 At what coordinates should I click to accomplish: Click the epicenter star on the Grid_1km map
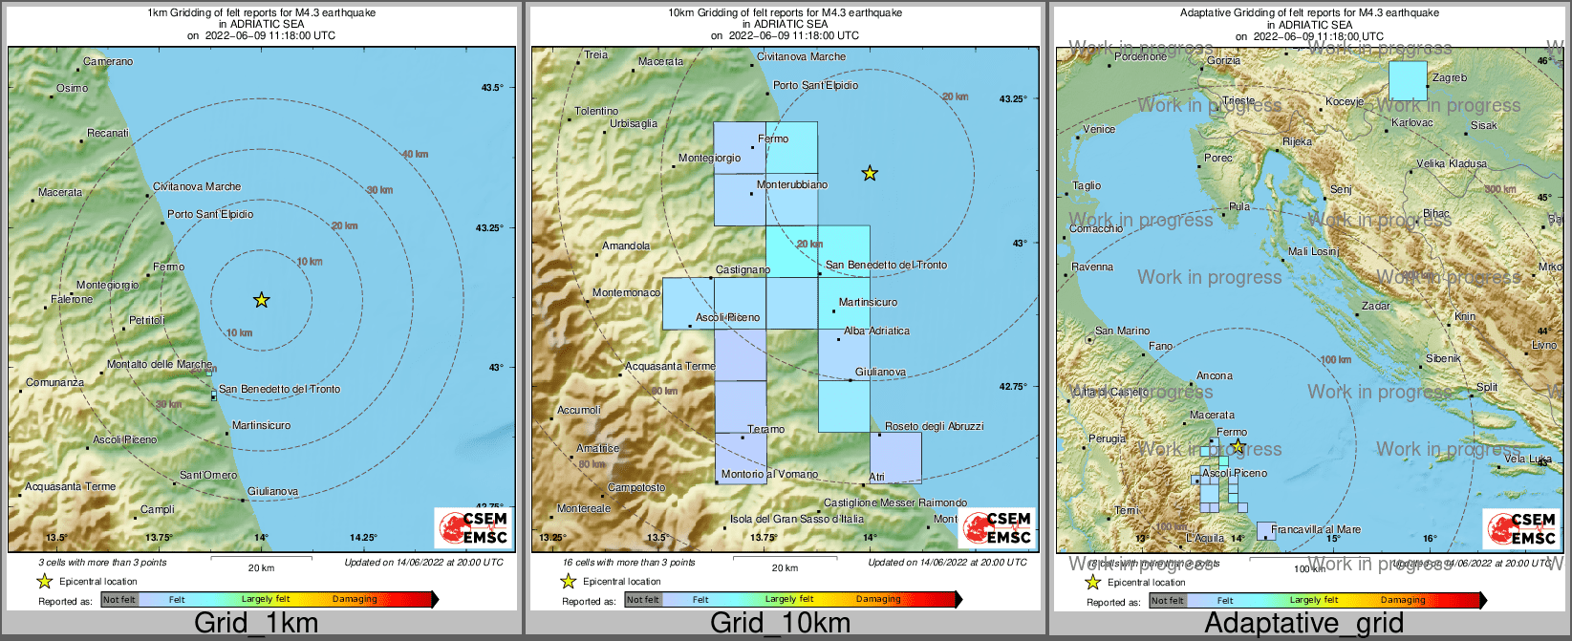tap(261, 300)
